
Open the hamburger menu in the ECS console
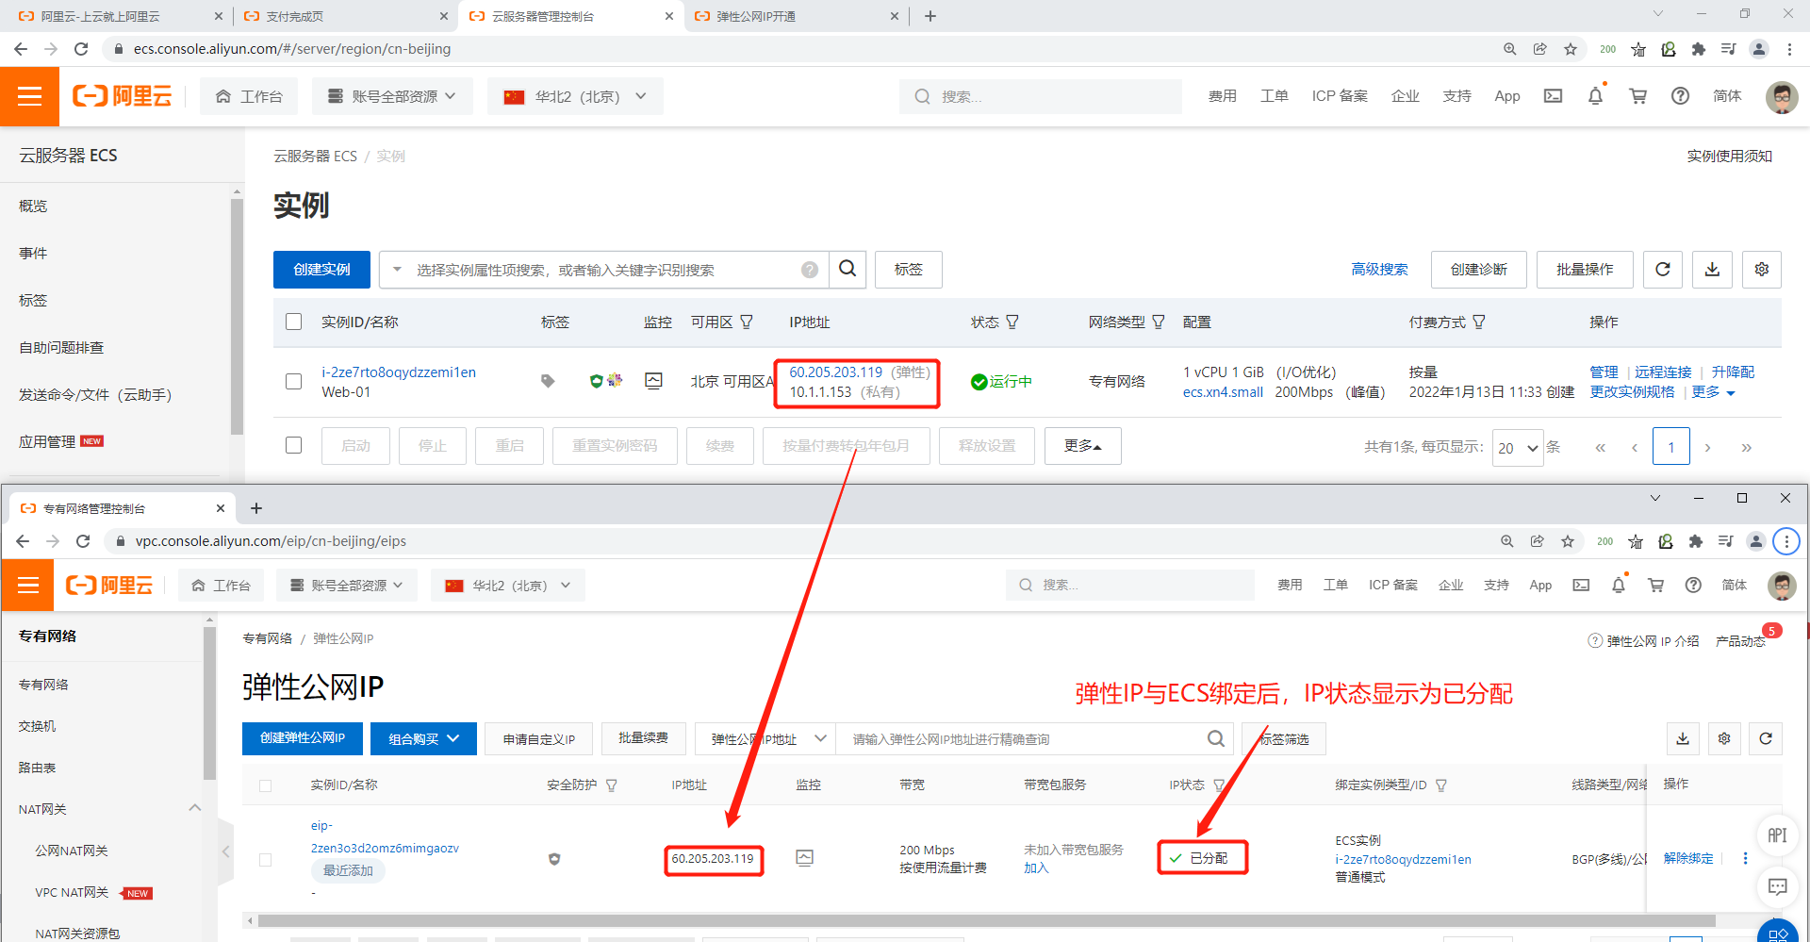(x=29, y=96)
